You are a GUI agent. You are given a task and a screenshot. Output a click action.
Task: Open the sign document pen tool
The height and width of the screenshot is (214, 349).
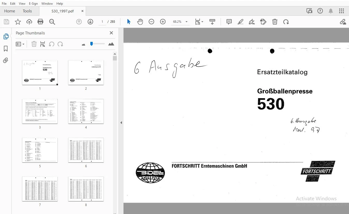(252, 22)
